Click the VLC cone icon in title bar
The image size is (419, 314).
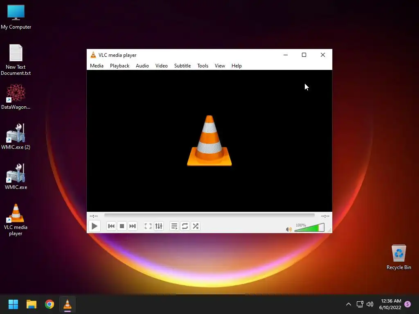point(93,55)
